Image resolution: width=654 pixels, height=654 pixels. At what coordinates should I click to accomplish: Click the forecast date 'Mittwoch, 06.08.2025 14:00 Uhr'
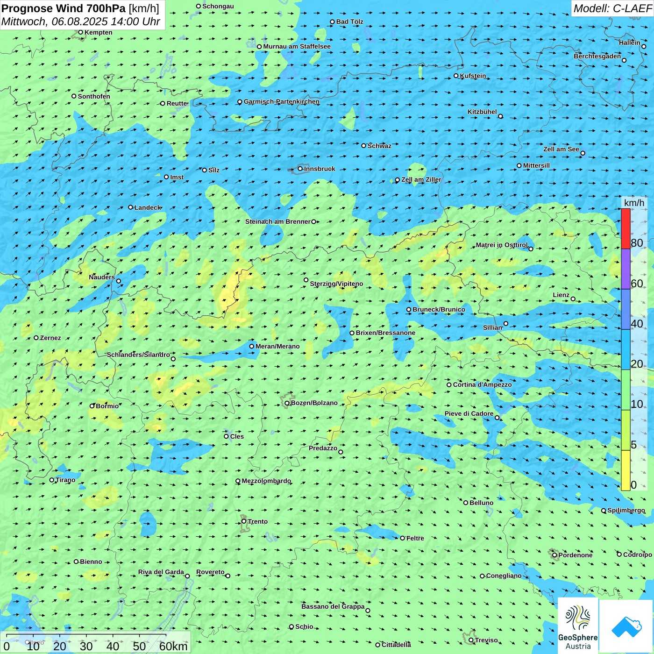81,21
